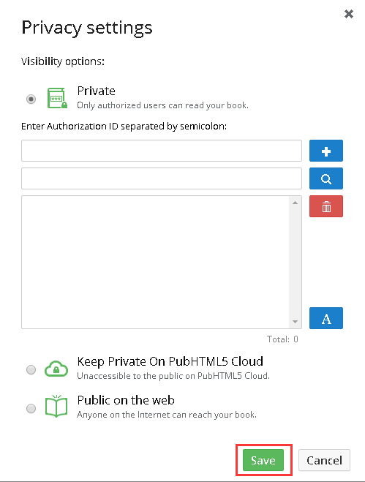The image size is (365, 482).
Task: Click inside the Authorization ID list box
Action: 155,262
